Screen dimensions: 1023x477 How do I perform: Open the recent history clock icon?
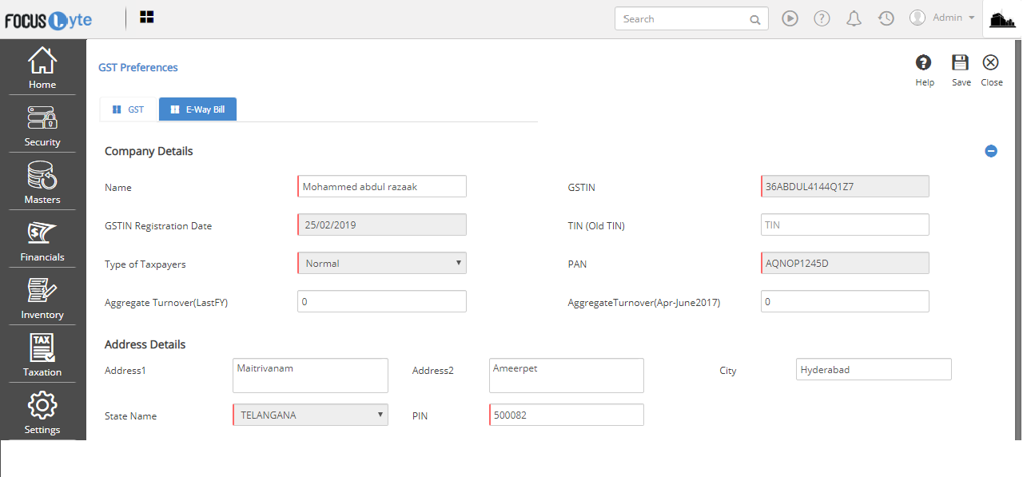click(x=886, y=18)
